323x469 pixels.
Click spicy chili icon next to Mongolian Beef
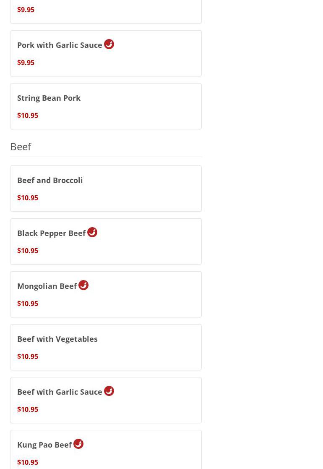[83, 285]
